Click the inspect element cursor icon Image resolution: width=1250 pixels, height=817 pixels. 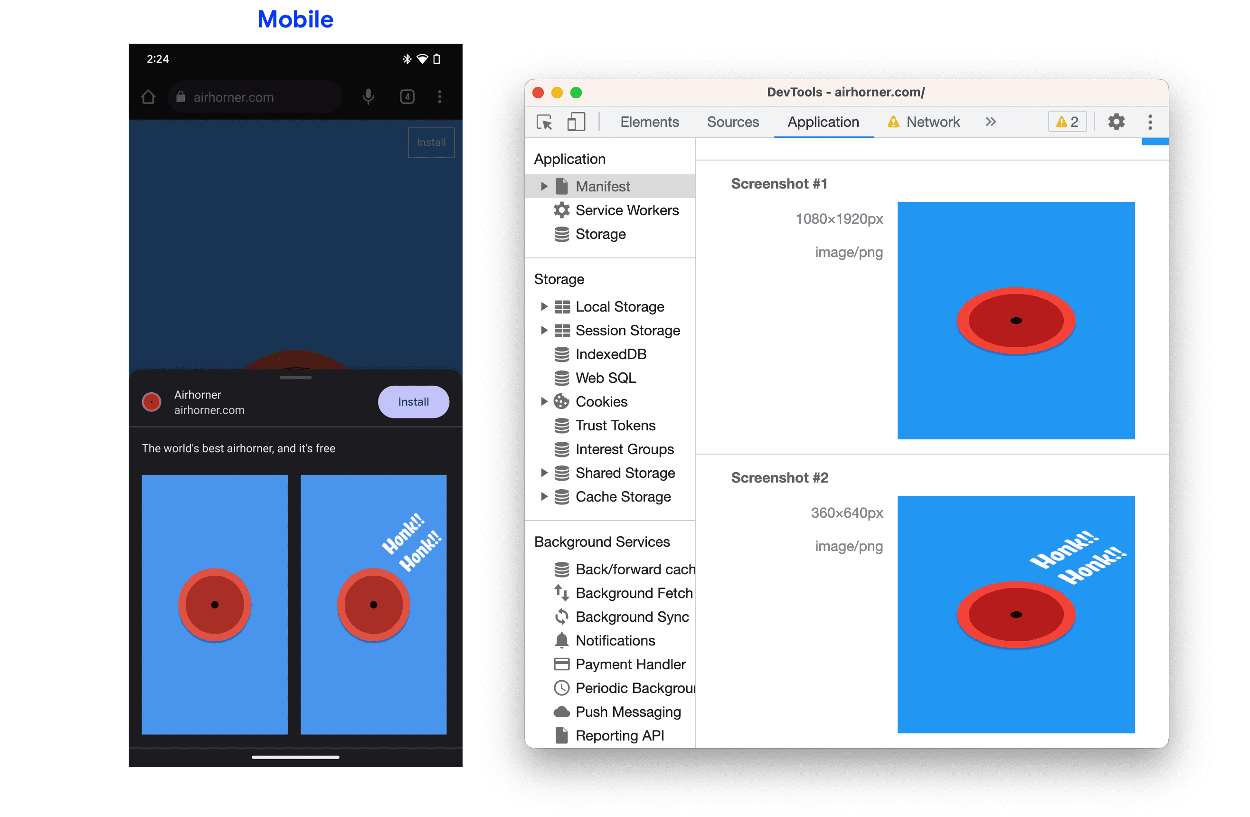coord(544,121)
